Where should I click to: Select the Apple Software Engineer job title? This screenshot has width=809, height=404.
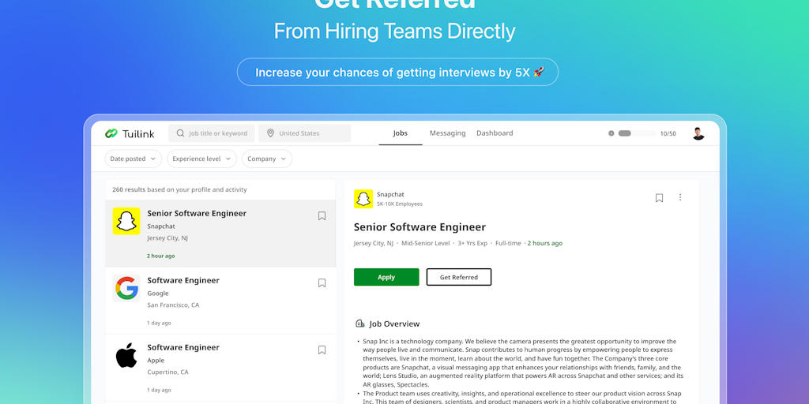(183, 347)
